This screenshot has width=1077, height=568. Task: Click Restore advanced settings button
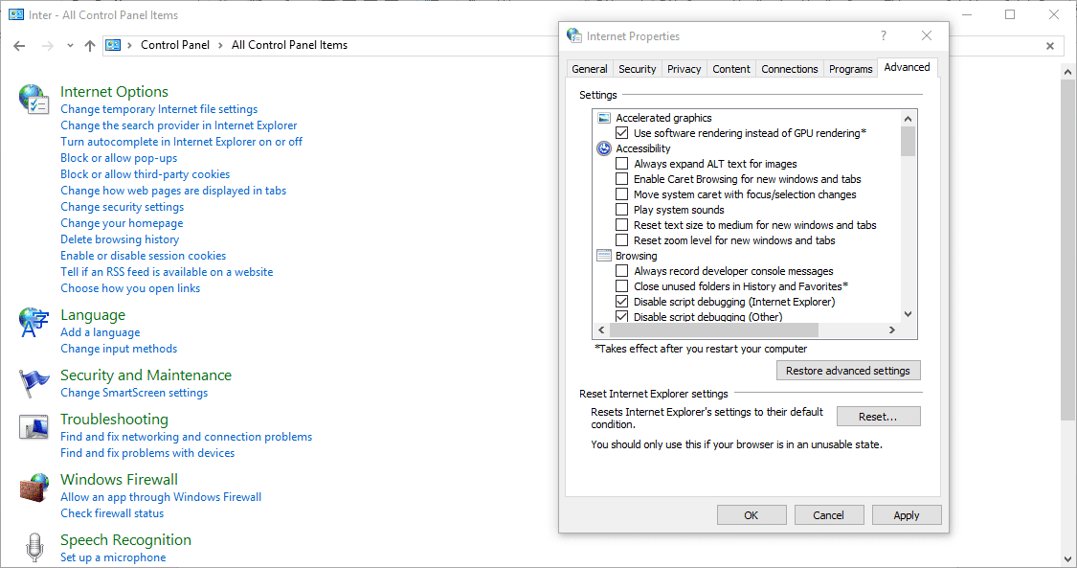[848, 370]
